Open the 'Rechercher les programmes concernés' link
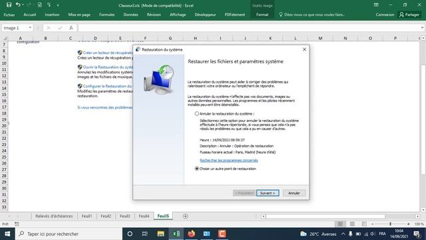This screenshot has width=426, height=240. coord(229,160)
